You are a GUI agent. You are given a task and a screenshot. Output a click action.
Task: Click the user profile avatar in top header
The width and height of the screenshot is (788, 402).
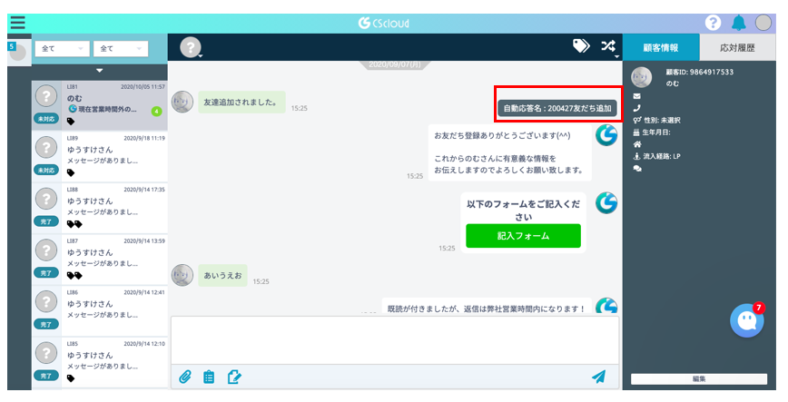[763, 23]
